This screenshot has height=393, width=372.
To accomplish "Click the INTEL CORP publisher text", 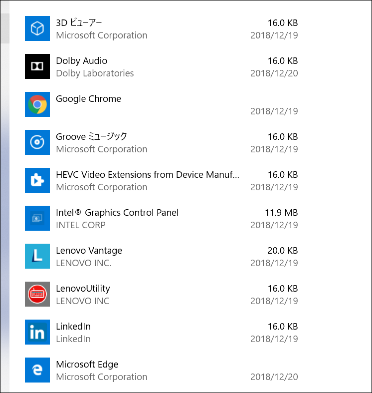I will point(81,225).
